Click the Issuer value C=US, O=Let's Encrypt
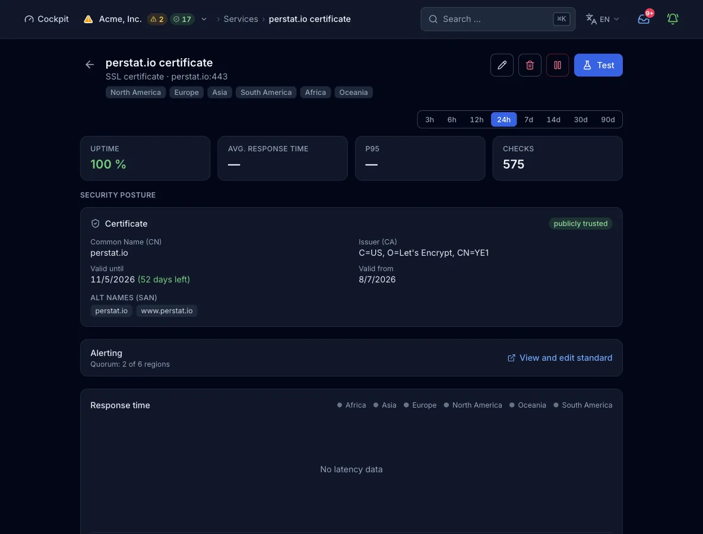The width and height of the screenshot is (703, 534). point(424,253)
